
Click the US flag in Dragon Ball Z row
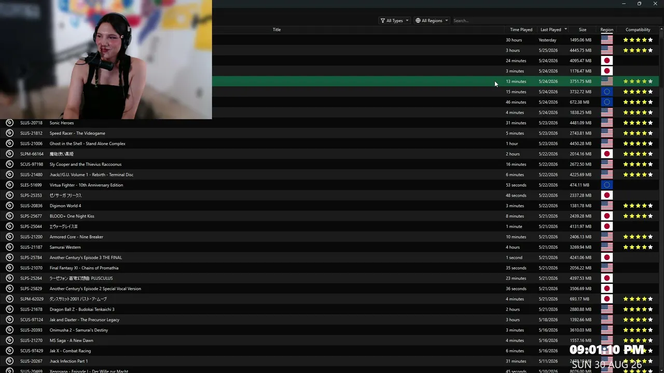(x=607, y=309)
